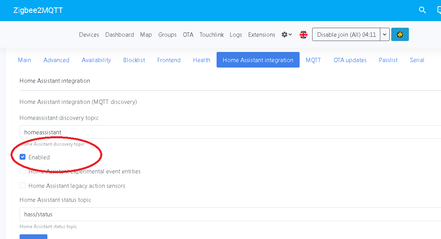Open the Devices page
This screenshot has width=441, height=239.
(89, 34)
